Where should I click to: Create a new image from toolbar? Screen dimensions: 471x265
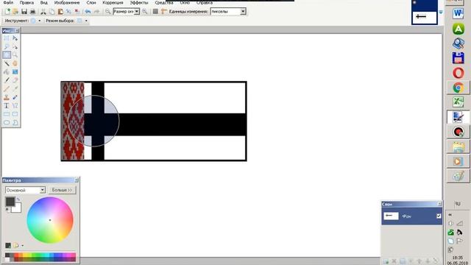pyautogui.click(x=7, y=12)
